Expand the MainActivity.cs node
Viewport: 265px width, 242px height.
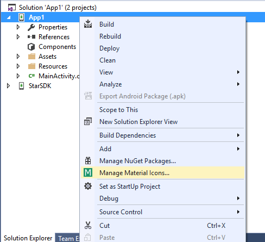pyautogui.click(x=18, y=76)
